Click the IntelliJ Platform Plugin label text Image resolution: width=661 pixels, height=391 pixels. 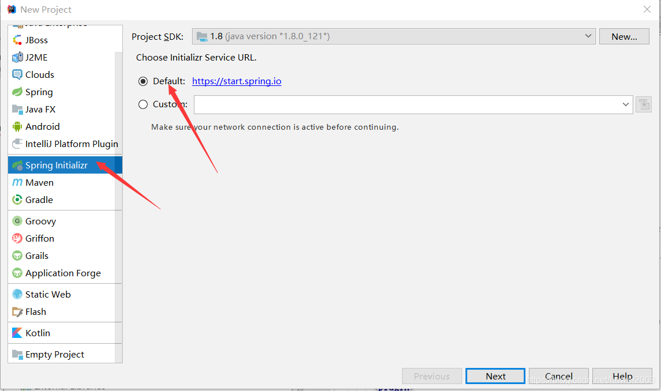pos(72,144)
